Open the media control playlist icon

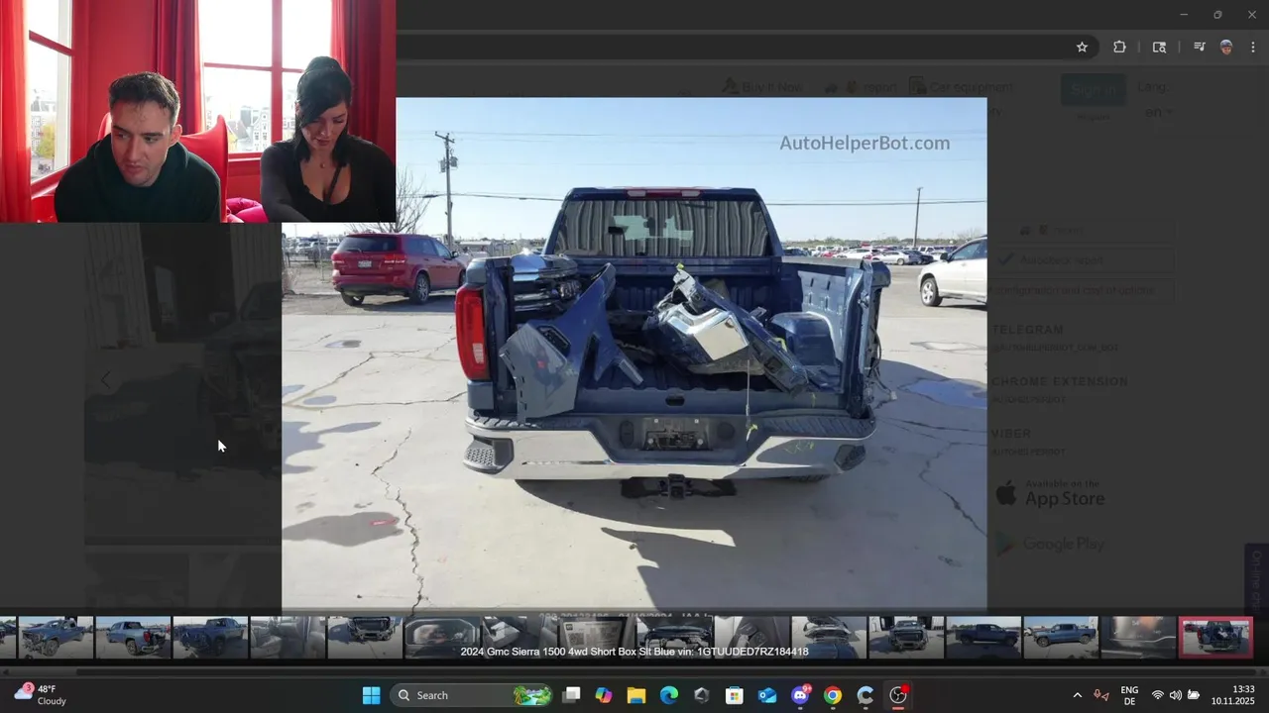tap(1199, 47)
